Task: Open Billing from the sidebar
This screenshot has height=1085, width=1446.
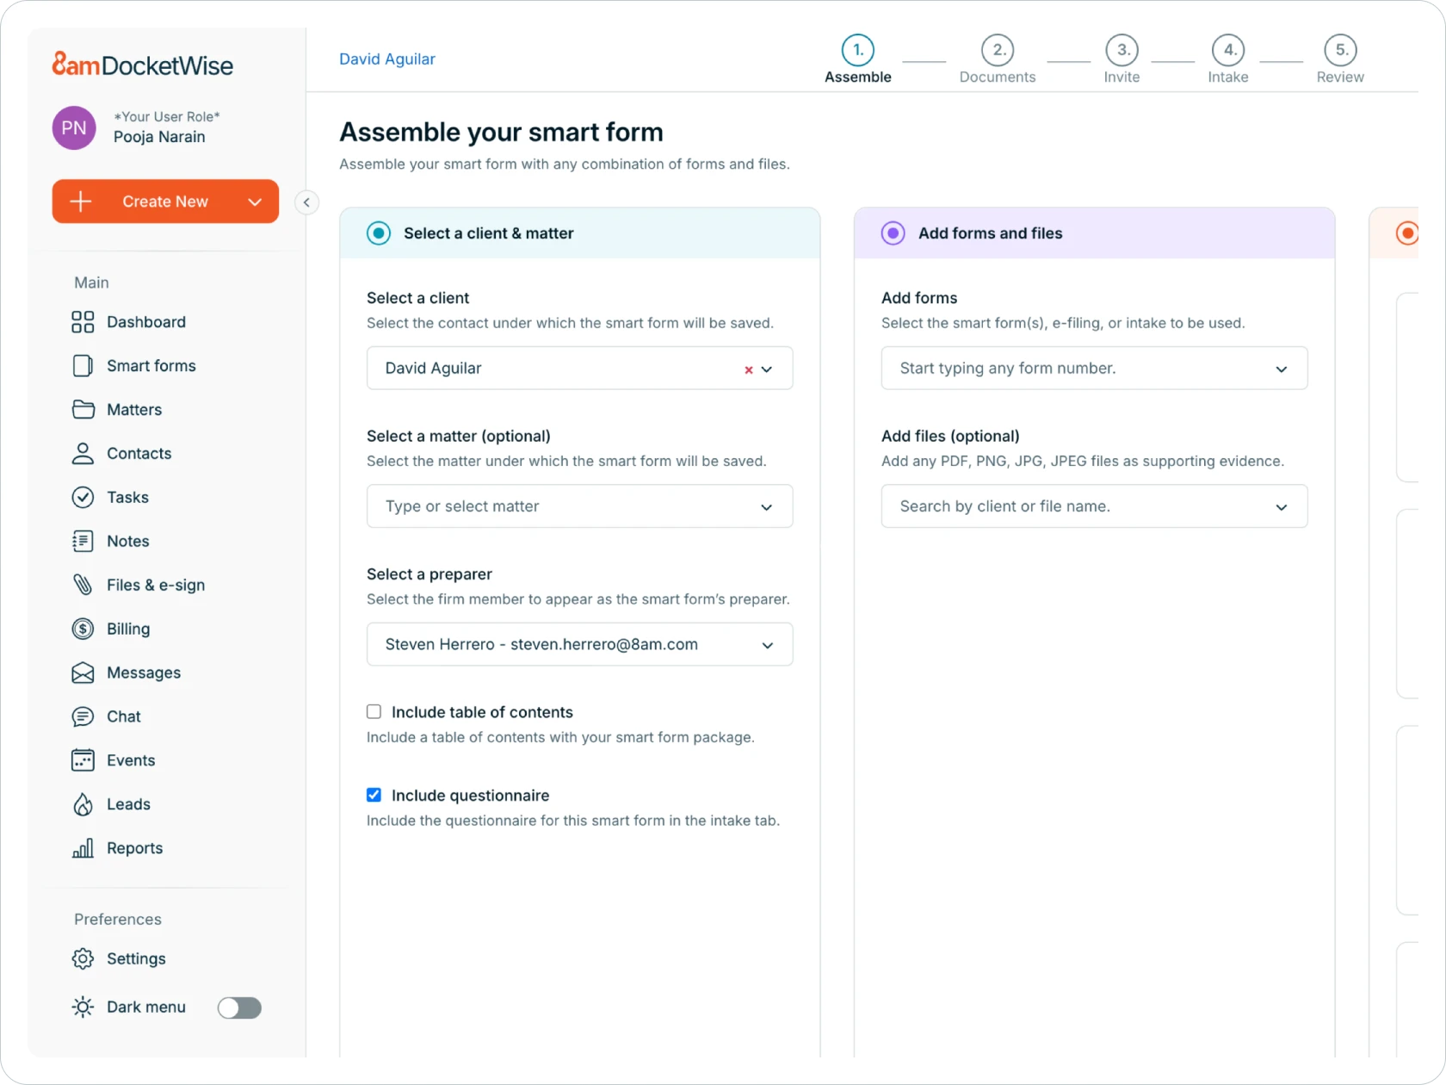Action: (x=128, y=629)
